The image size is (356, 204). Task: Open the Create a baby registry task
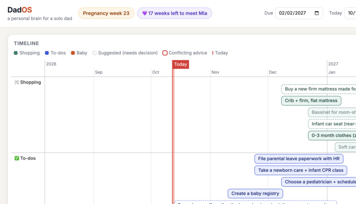pyautogui.click(x=255, y=193)
